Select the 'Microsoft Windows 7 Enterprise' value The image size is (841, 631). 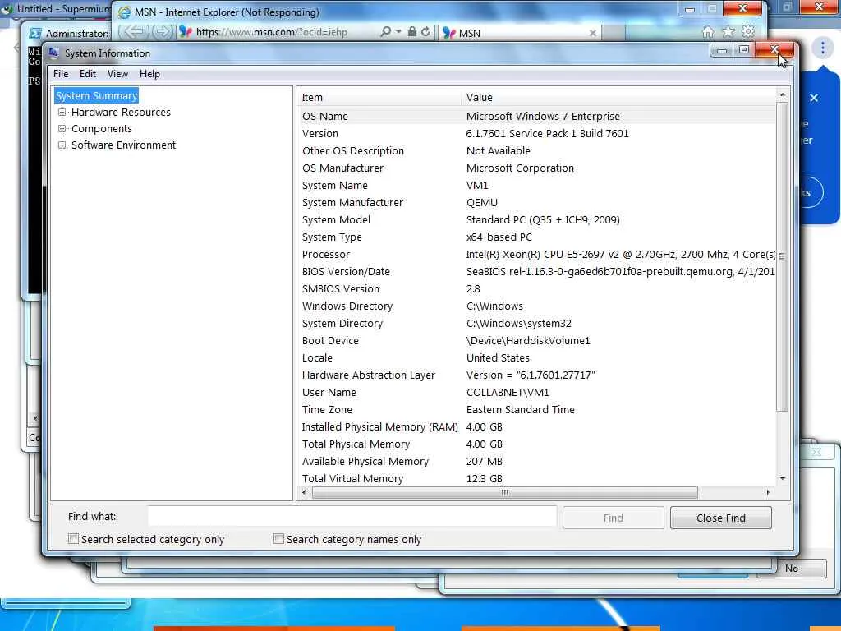(543, 117)
